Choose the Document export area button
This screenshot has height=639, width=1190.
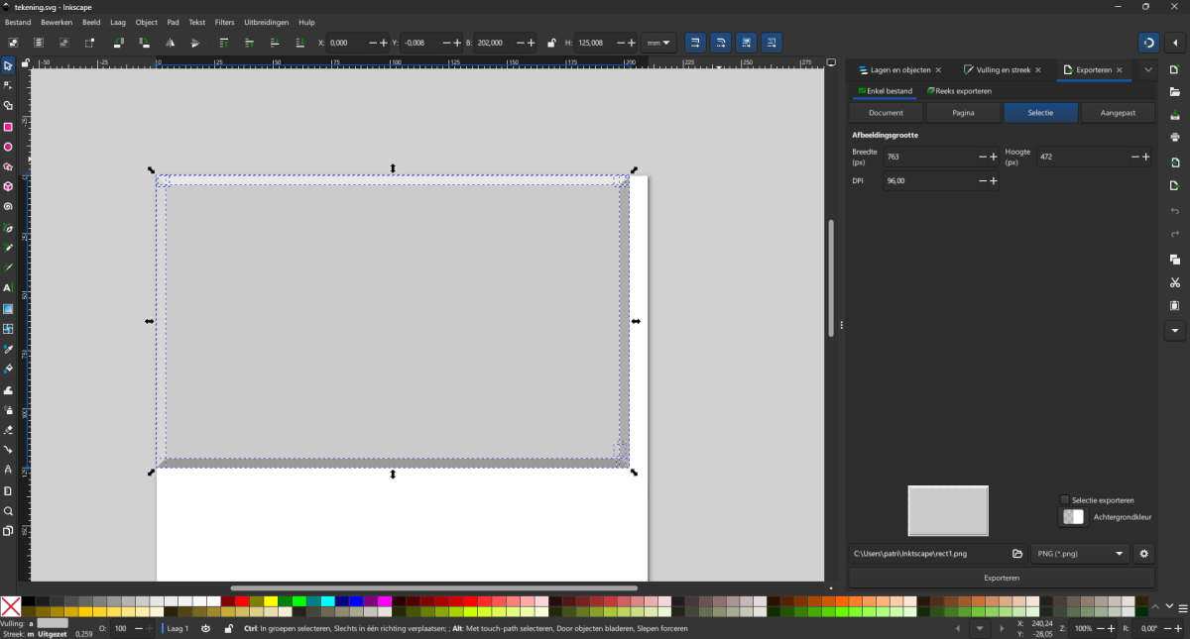pos(886,113)
